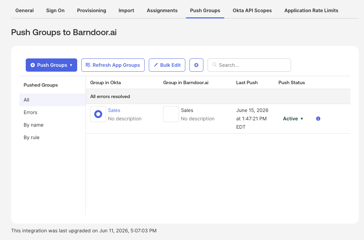Click the Pushed Groups sidebar heading
364x240 pixels.
[x=41, y=85]
